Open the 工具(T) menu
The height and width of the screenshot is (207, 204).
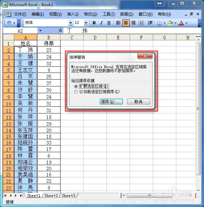109,14
